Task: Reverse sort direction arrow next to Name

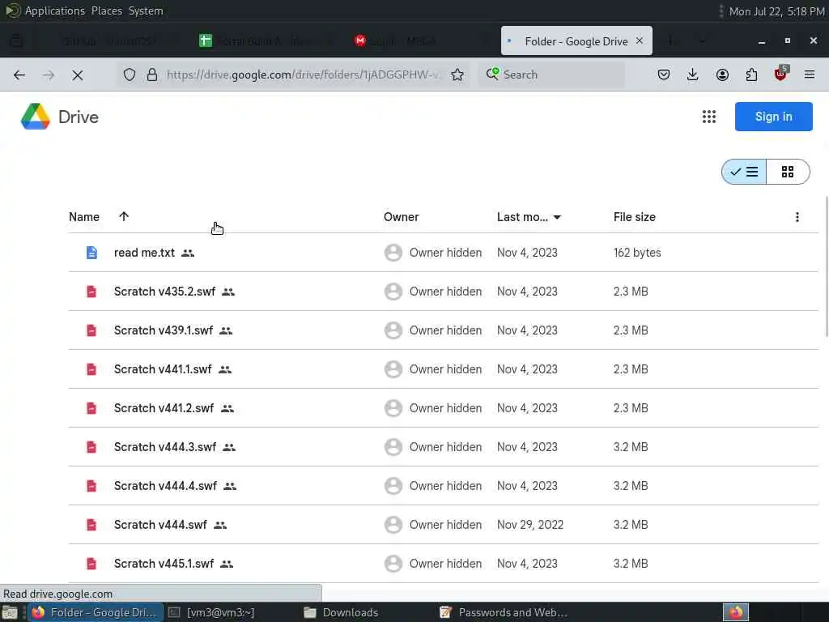Action: coord(124,216)
